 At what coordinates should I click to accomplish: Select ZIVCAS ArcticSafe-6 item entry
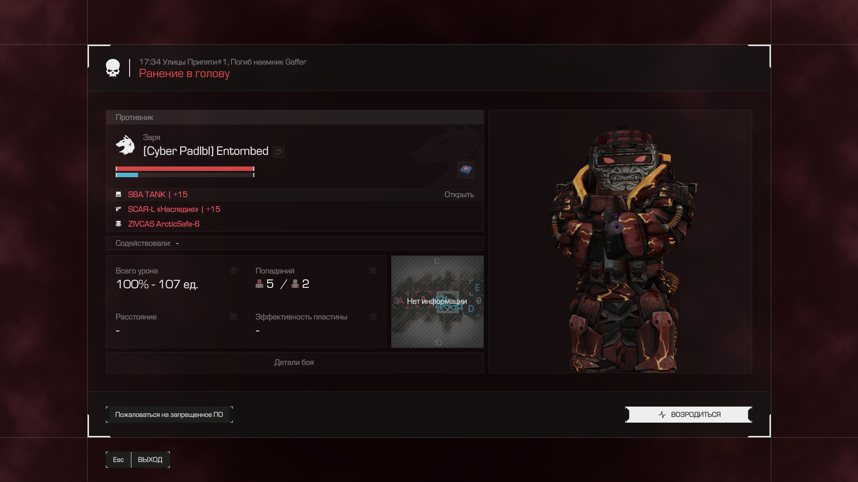click(164, 224)
